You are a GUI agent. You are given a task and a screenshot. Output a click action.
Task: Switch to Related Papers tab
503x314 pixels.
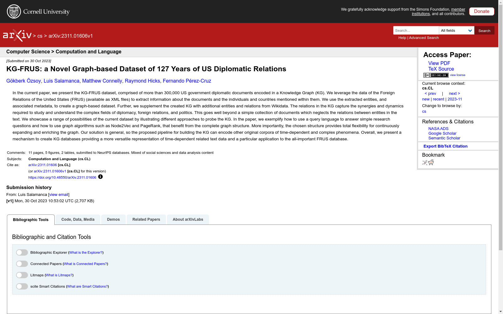tap(146, 219)
